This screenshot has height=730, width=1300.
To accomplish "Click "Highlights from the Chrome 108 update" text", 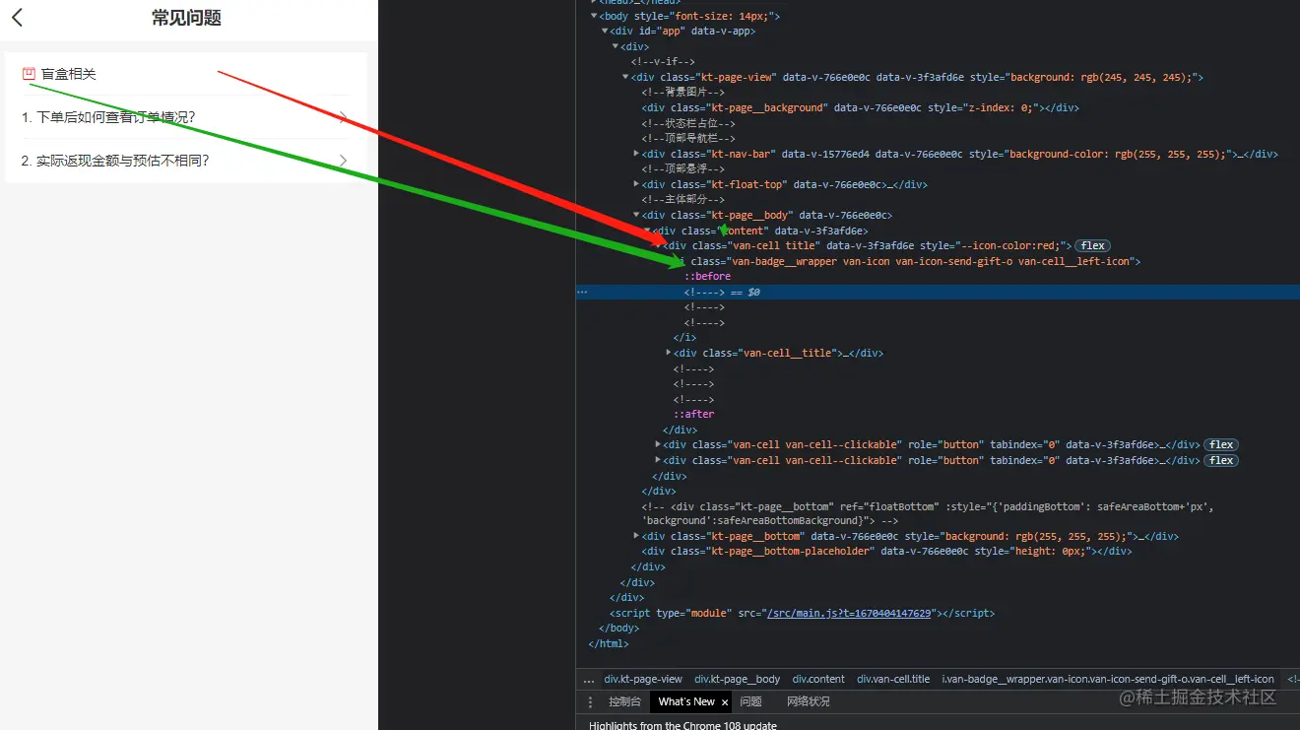I will pyautogui.click(x=682, y=725).
